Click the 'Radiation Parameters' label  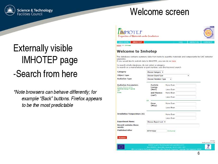point(128,85)
